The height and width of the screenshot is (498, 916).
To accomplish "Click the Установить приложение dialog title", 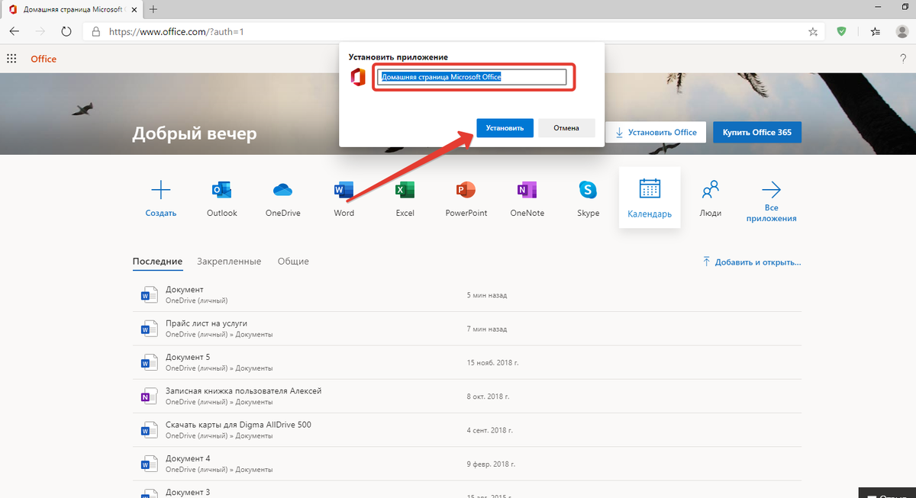I will pos(398,57).
